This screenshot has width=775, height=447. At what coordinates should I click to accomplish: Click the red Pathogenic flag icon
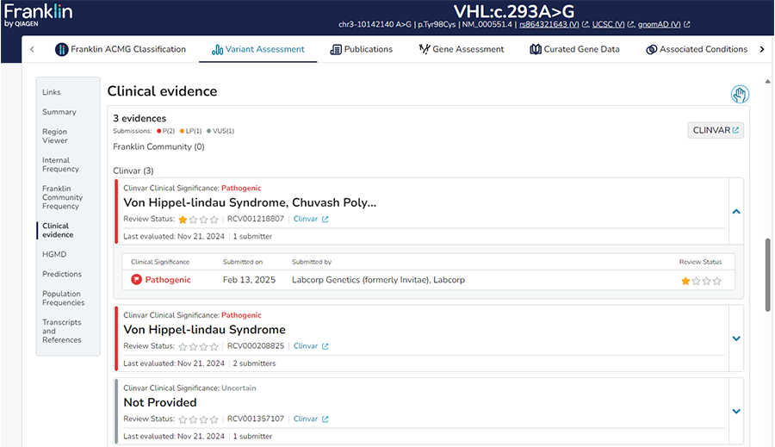coord(136,280)
